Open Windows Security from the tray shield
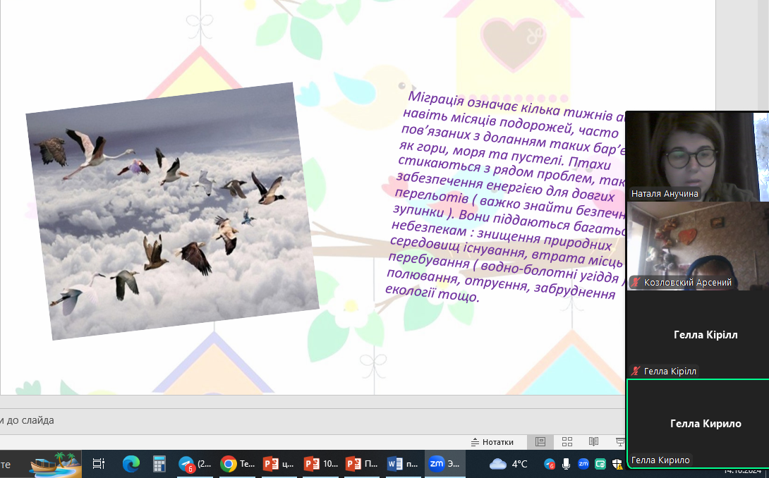The width and height of the screenshot is (769, 478). click(617, 464)
